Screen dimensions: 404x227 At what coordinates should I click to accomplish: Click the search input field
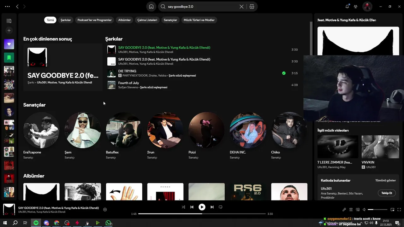(x=202, y=6)
